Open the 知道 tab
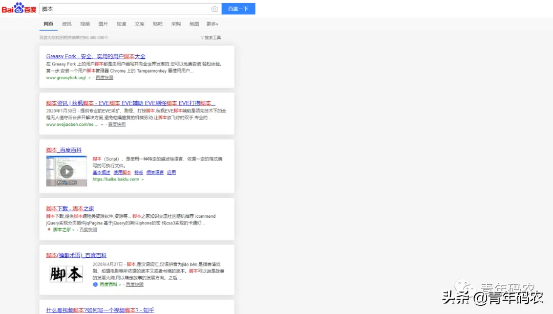 [x=121, y=24]
